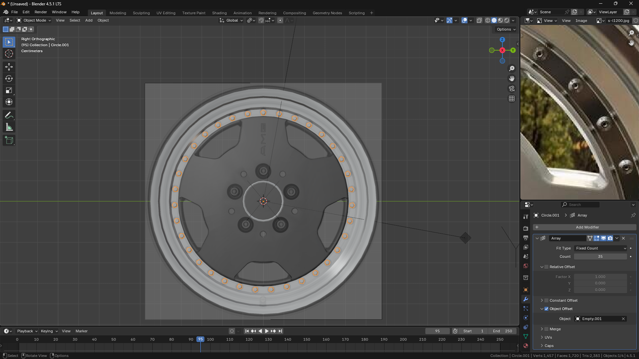Image resolution: width=639 pixels, height=359 pixels.
Task: Select the Scale tool
Action: click(9, 90)
